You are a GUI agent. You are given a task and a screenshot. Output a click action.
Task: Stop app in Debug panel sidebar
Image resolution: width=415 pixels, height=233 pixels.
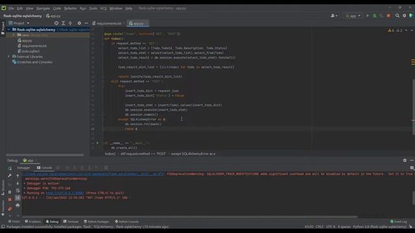click(x=10, y=199)
